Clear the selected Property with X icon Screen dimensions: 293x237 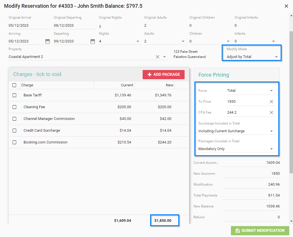pos(157,57)
